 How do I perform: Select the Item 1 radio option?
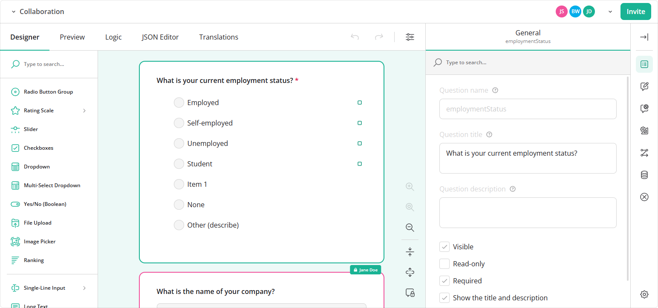tap(179, 184)
